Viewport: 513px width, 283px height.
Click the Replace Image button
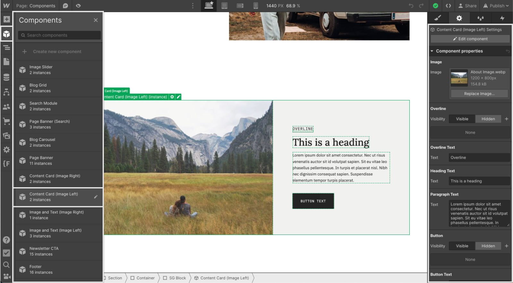tap(479, 94)
